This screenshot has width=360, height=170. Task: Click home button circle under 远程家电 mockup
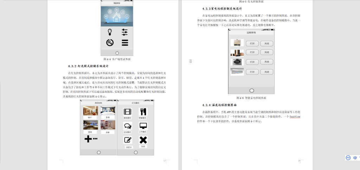pyautogui.click(x=252, y=90)
